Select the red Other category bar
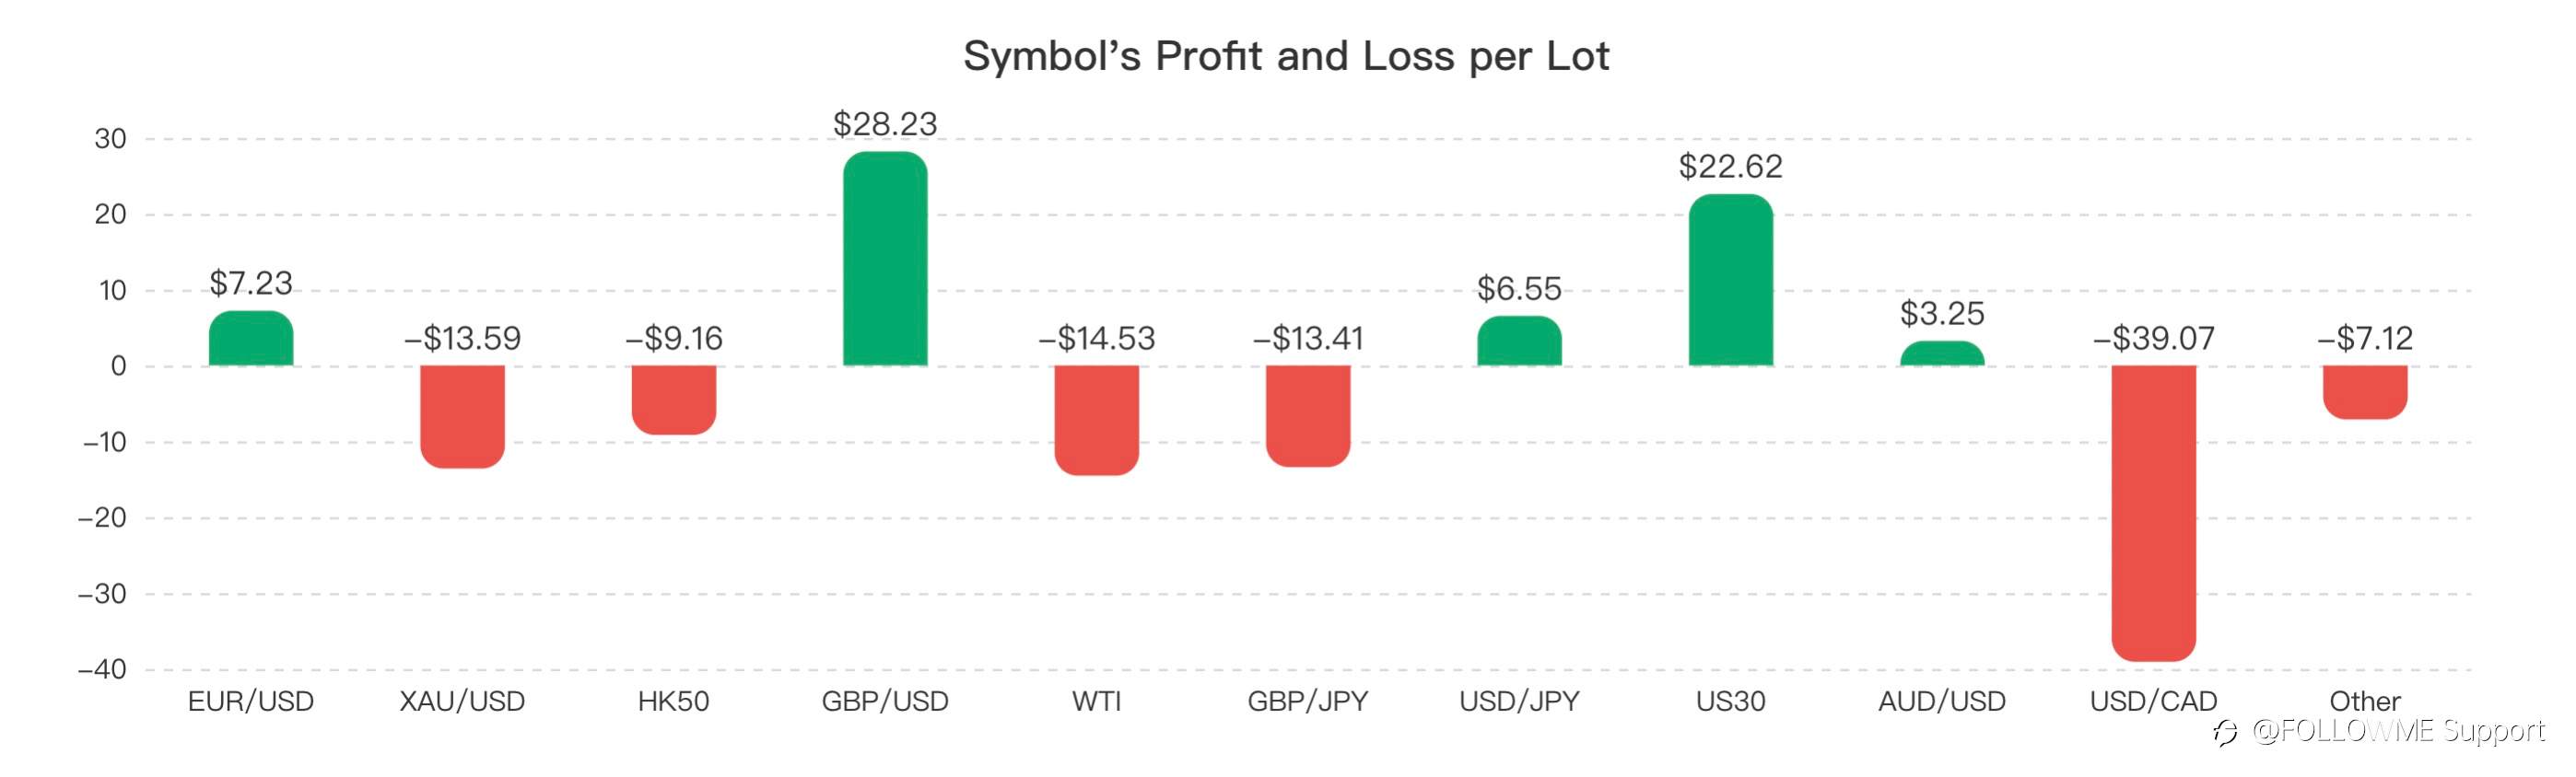 (x=2365, y=392)
